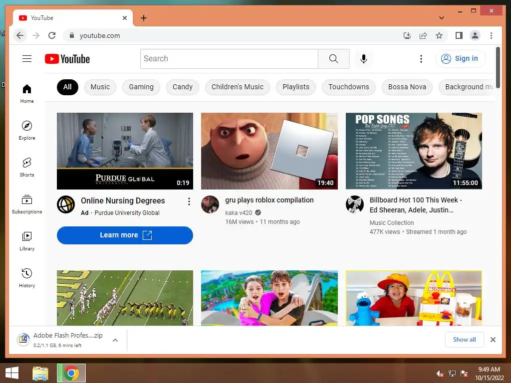Image resolution: width=511 pixels, height=383 pixels.
Task: Click the Purdue Global channel avatar
Action: point(66,204)
